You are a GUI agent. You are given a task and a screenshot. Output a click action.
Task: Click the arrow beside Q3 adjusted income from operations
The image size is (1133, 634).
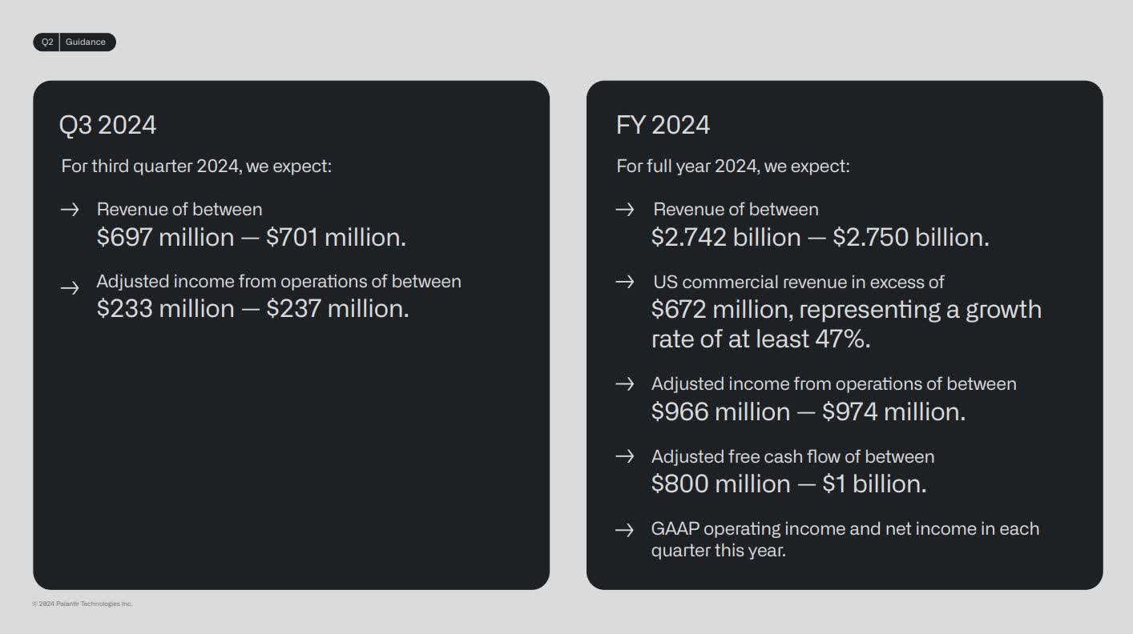70,287
